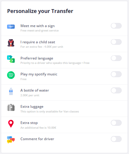The image size is (129, 154).
Task: Toggle the Preferred language option on
Action: 116,58
